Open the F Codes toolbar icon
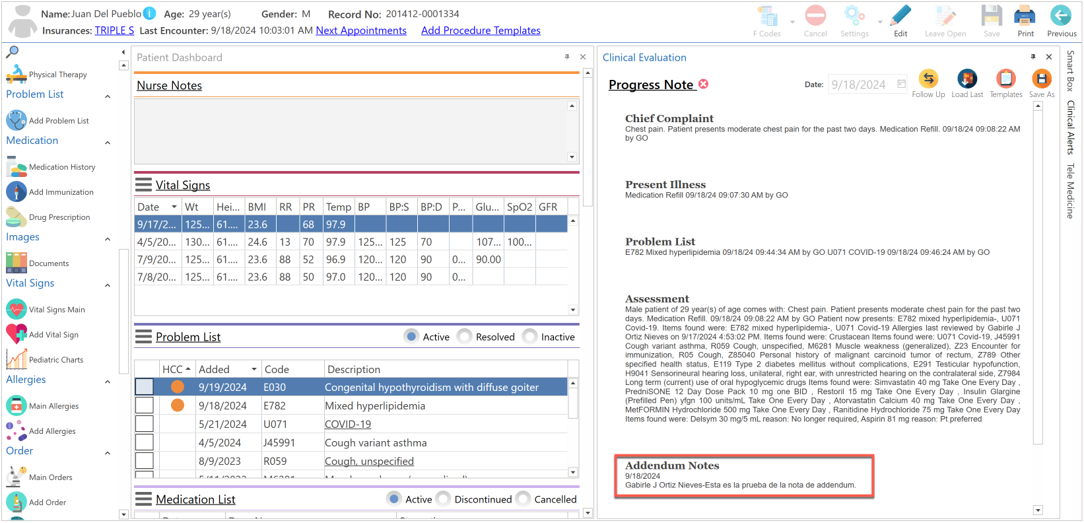 point(767,17)
